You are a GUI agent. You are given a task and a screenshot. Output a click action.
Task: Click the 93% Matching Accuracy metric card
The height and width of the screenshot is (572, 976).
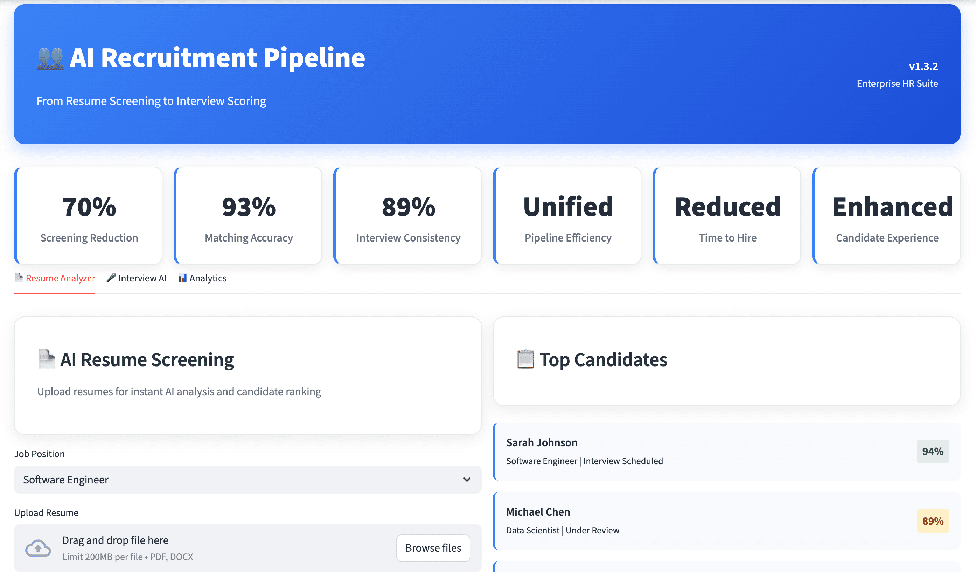[248, 216]
